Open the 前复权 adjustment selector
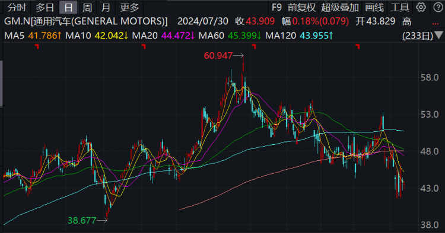Viewport: 445px width, 233px height. pos(301,8)
